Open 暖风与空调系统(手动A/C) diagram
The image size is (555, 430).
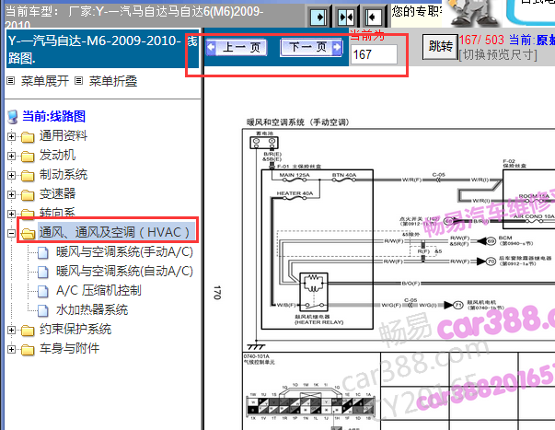pos(124,252)
